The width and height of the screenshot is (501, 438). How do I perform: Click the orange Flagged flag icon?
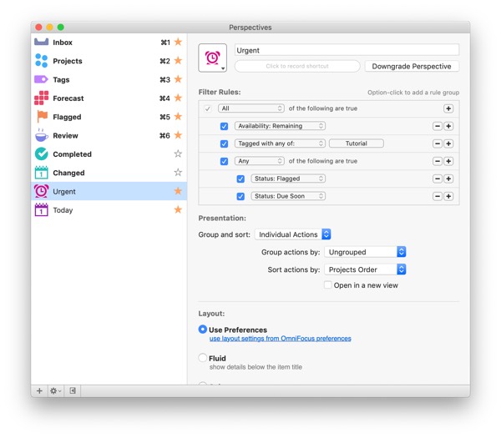[43, 117]
